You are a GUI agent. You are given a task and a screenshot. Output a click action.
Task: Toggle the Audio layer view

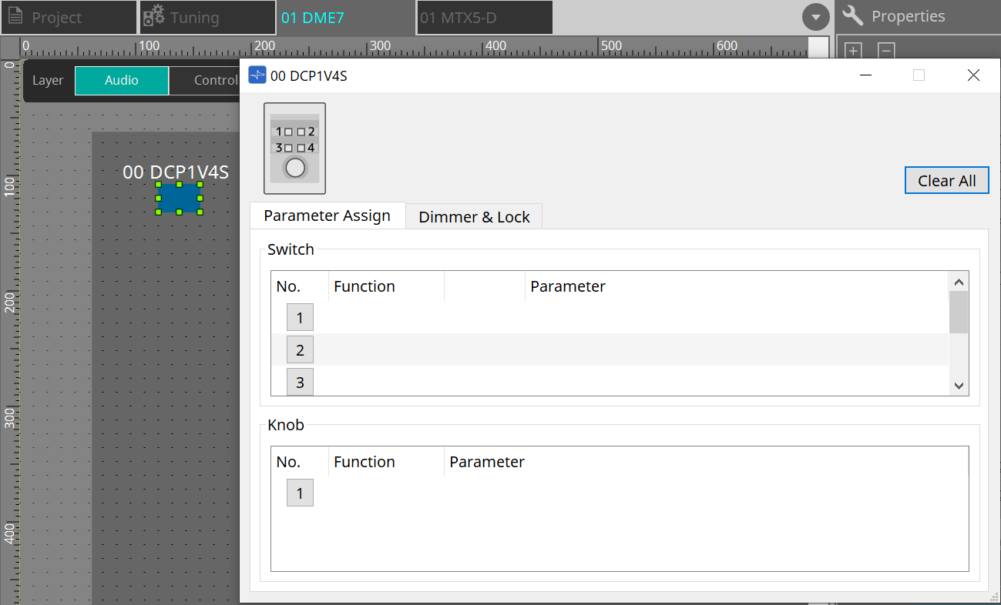click(121, 79)
